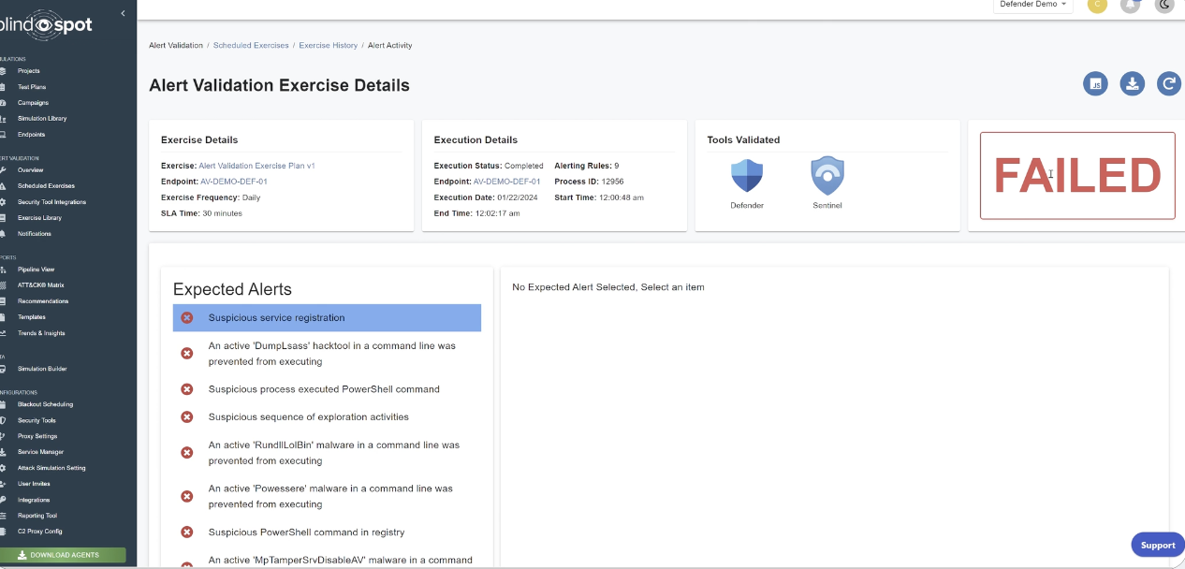Select Security Tool Integrations menu item
This screenshot has height=569, width=1185.
tap(51, 202)
